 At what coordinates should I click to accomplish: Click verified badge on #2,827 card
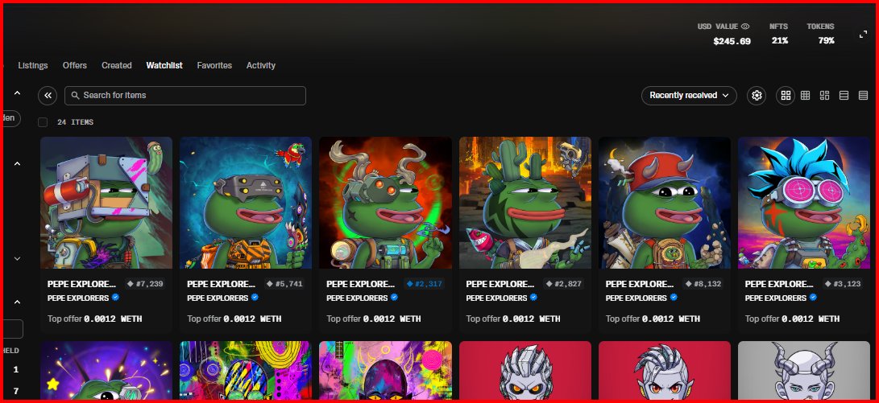[x=533, y=297]
